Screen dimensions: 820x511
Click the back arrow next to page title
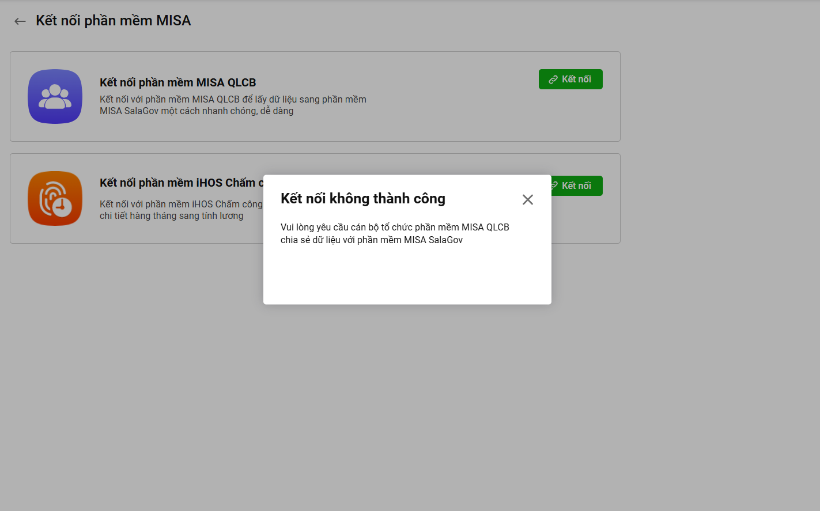(20, 21)
